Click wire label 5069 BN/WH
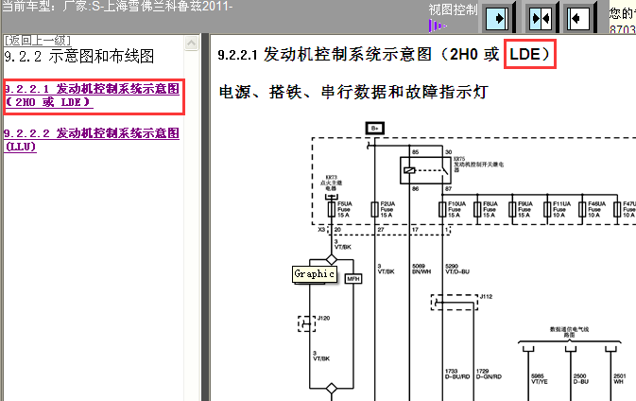This screenshot has width=636, height=401. click(421, 269)
